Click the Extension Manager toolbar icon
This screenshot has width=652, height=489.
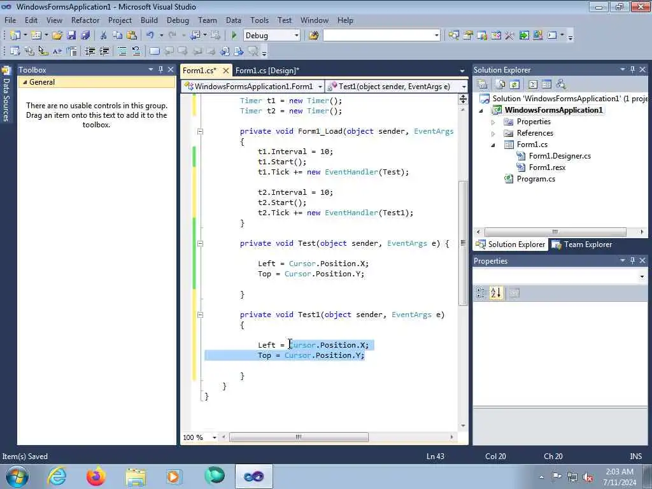(537, 36)
